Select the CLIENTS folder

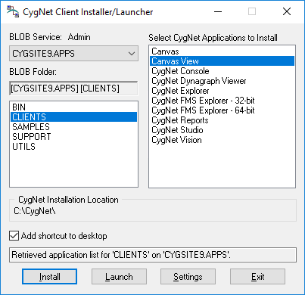click(x=73, y=117)
